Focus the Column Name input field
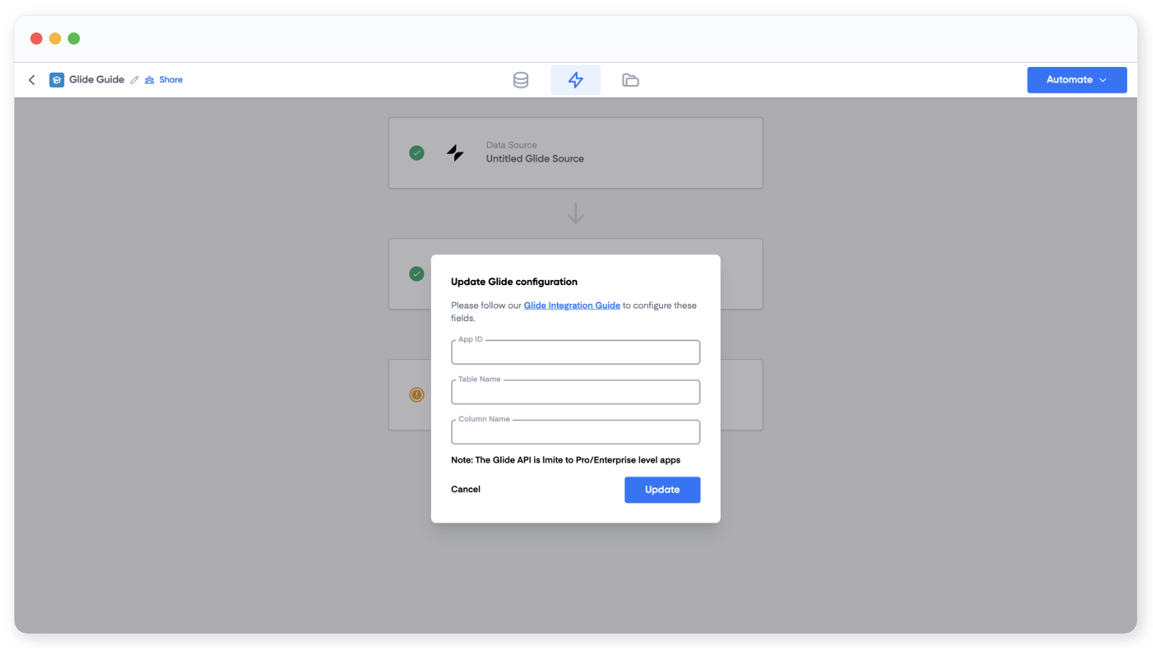Image resolution: width=1153 pixels, height=648 pixels. [x=575, y=432]
